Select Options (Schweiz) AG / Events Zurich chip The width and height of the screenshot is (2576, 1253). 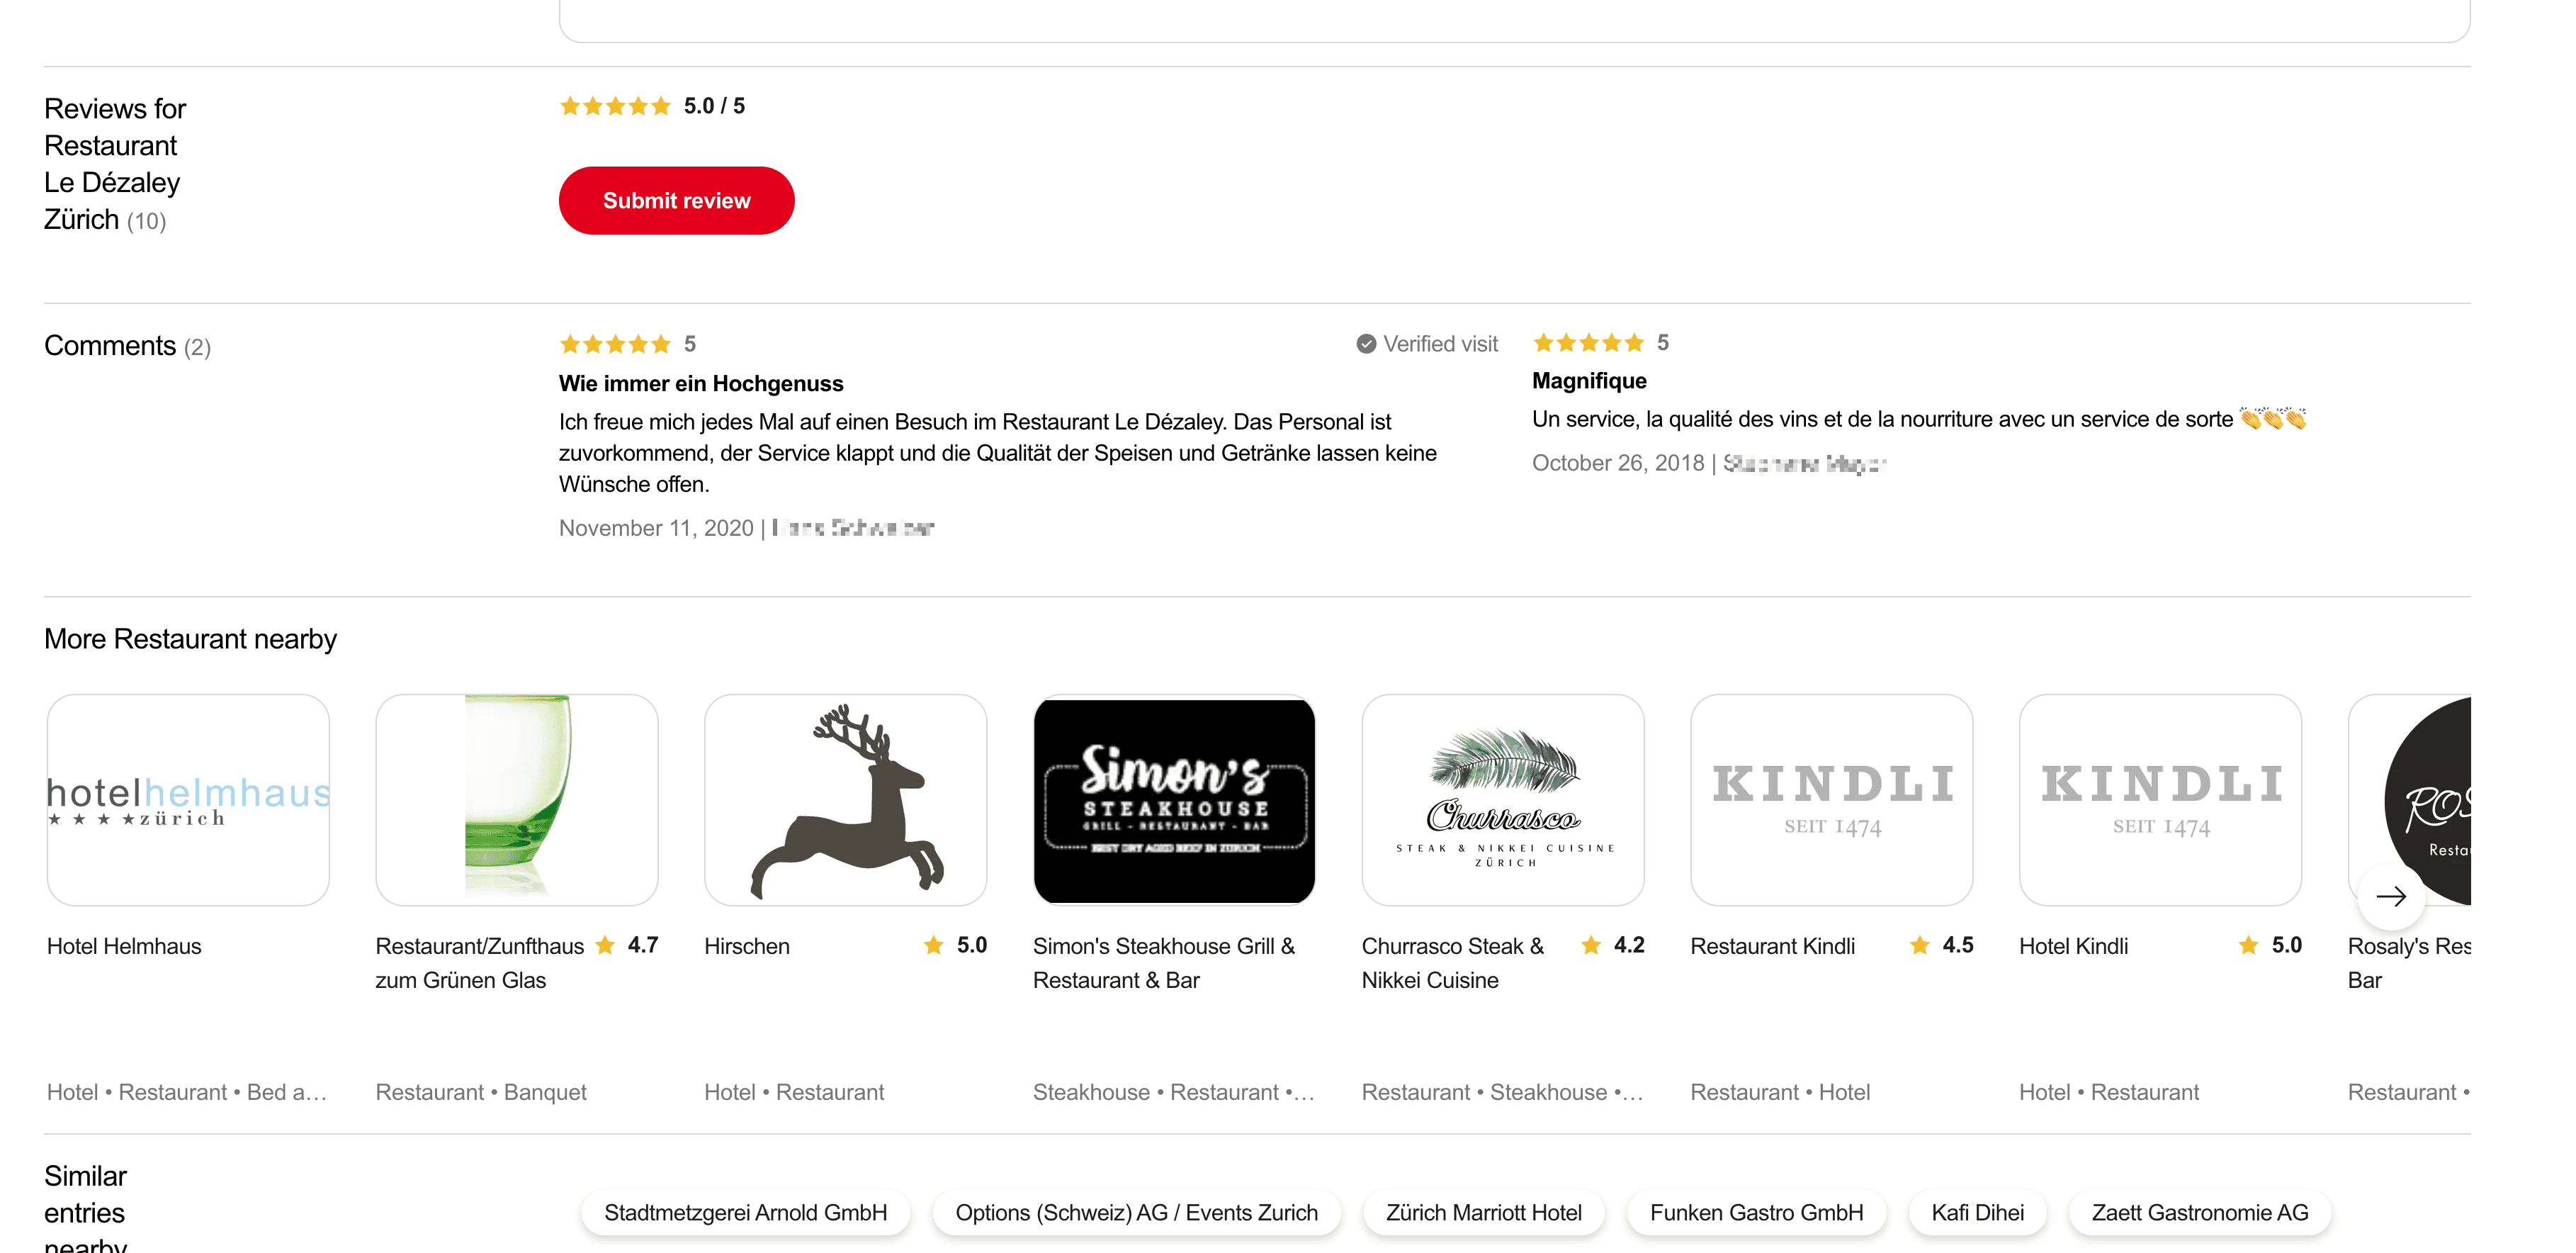click(x=1136, y=1212)
